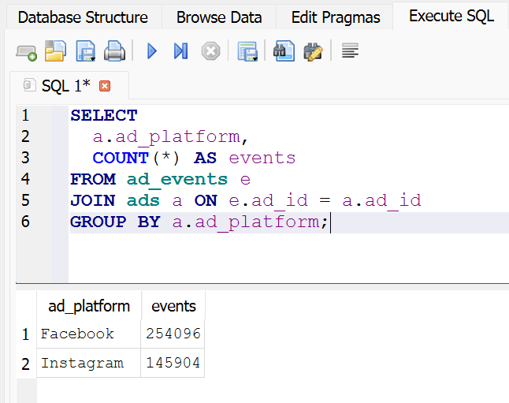
Task: Open the Save results view dropdown
Action: click(x=248, y=52)
